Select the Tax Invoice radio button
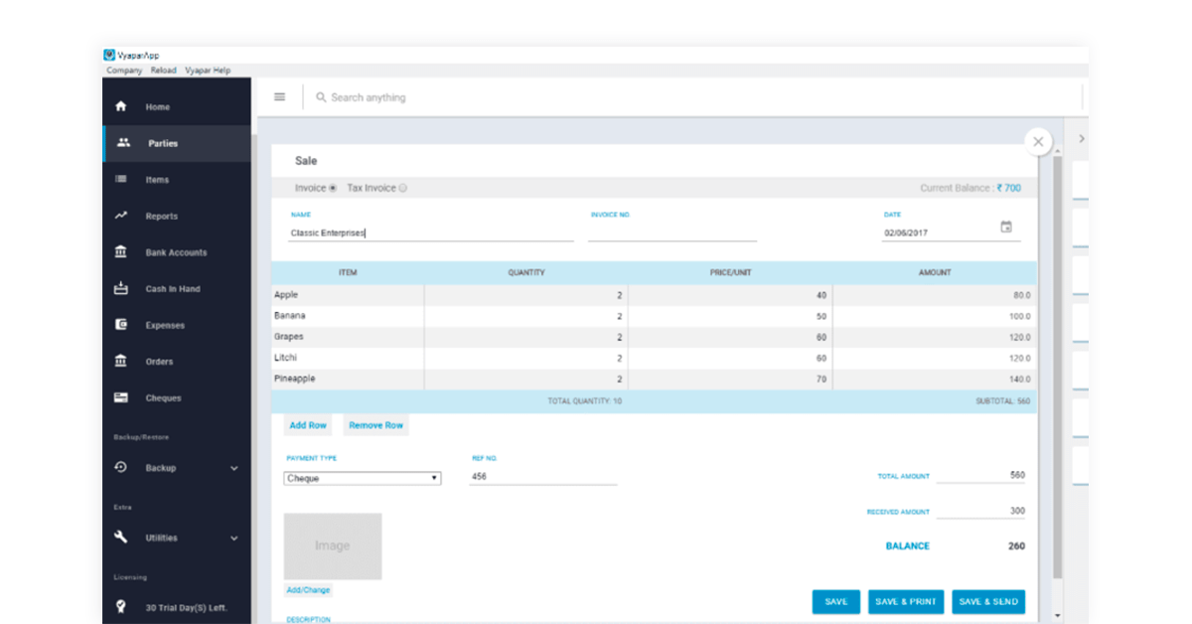The width and height of the screenshot is (1192, 624). pos(403,188)
